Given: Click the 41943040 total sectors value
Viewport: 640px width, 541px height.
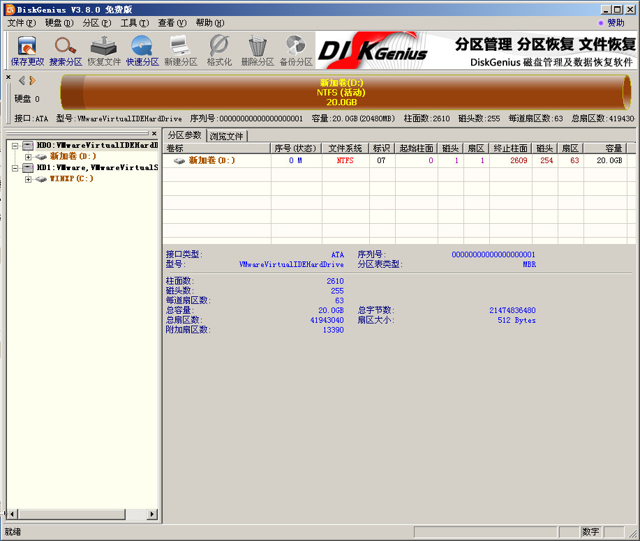Looking at the screenshot, I should coord(327,320).
